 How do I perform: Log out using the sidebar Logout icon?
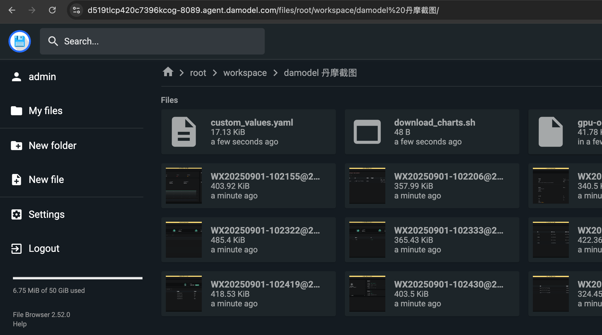click(x=17, y=248)
